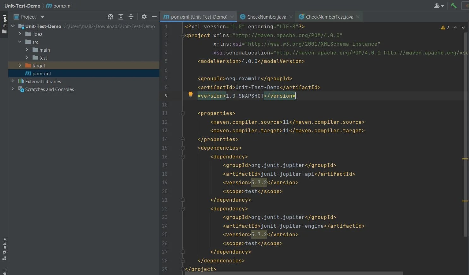Expand External Libraries node
This screenshot has height=275, width=469.
tap(13, 81)
